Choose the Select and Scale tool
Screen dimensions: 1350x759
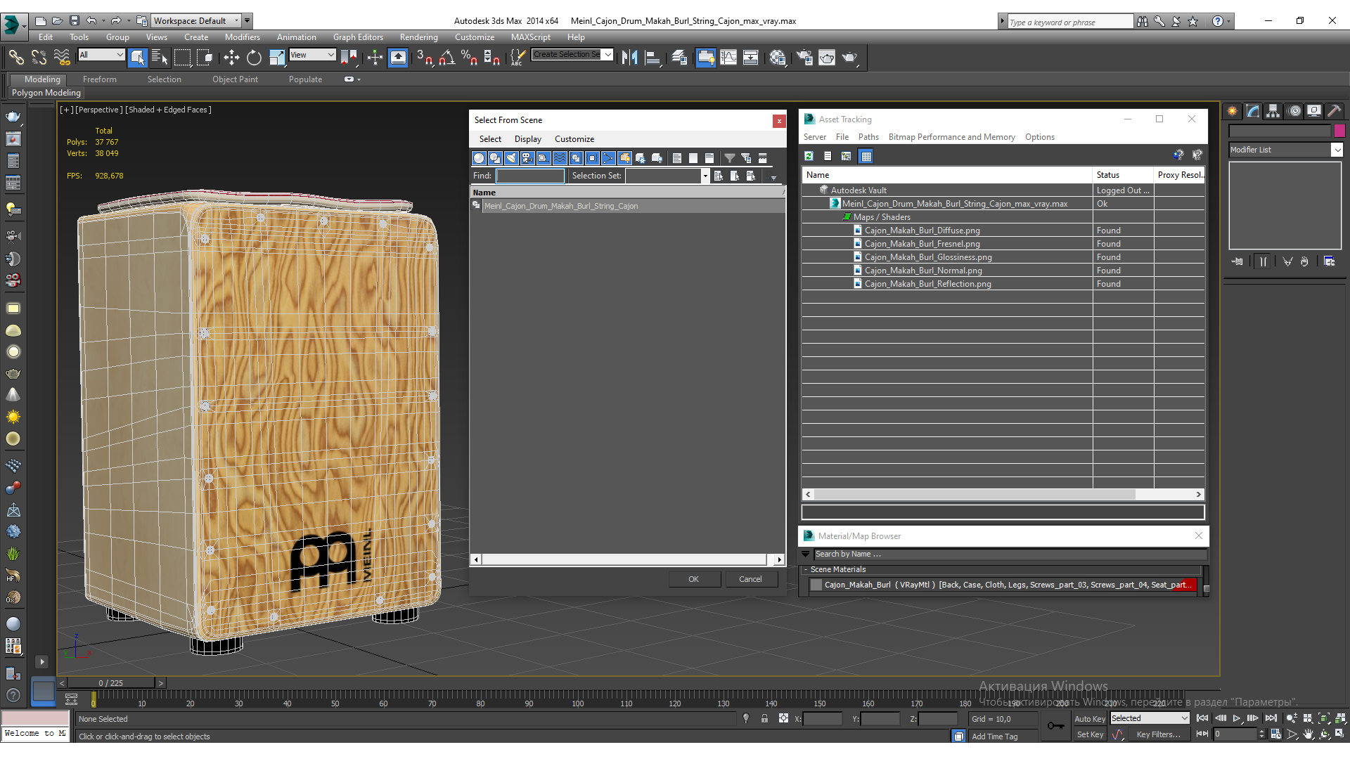(x=277, y=58)
